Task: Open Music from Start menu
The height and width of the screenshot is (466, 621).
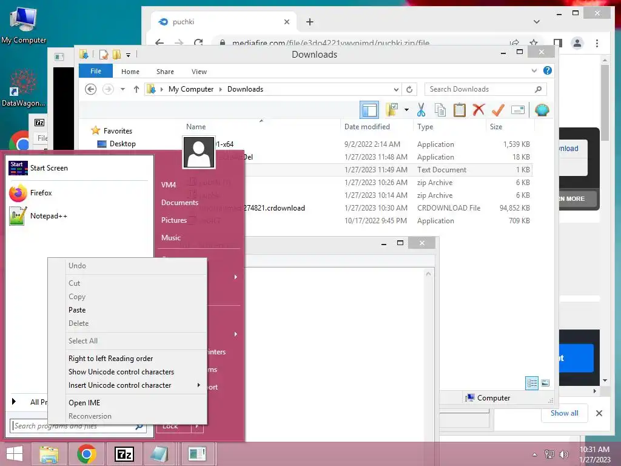Action: click(170, 238)
